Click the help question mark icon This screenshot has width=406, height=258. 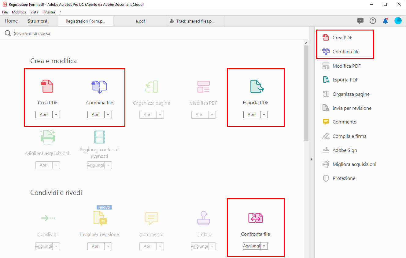373,21
